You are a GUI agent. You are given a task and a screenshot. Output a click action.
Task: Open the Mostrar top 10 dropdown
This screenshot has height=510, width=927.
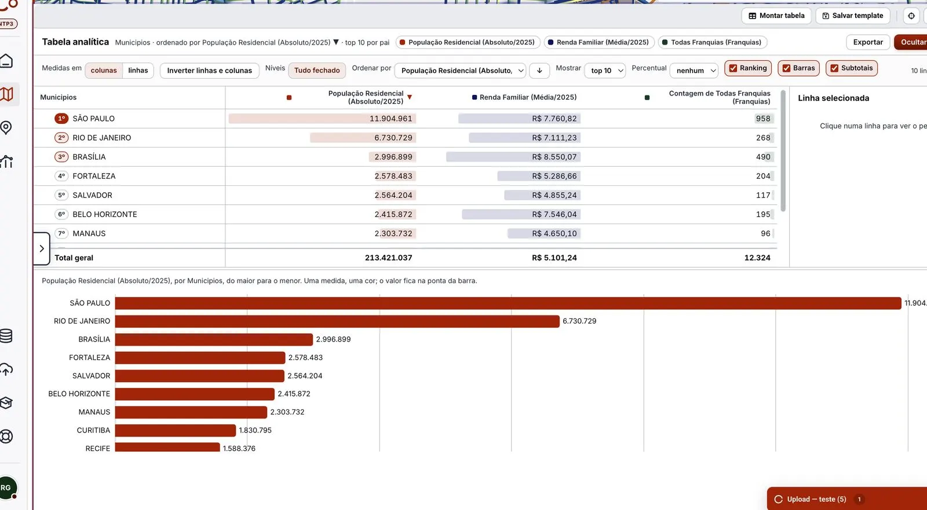tap(605, 71)
